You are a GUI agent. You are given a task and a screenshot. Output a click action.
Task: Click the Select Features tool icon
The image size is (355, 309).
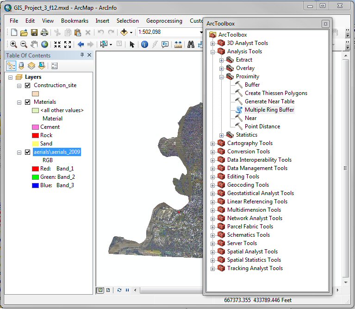104,44
